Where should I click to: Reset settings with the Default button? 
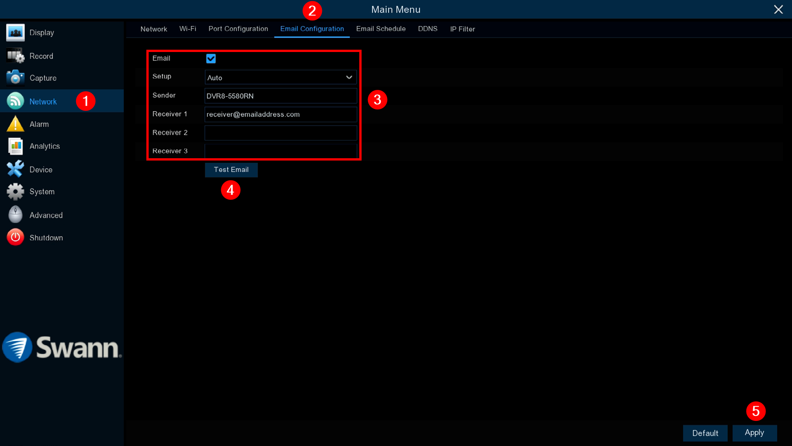point(705,433)
